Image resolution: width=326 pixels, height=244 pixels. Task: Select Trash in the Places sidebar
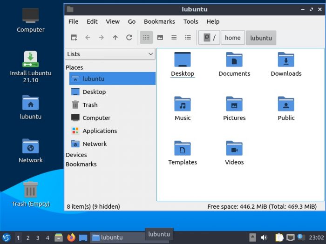point(90,105)
